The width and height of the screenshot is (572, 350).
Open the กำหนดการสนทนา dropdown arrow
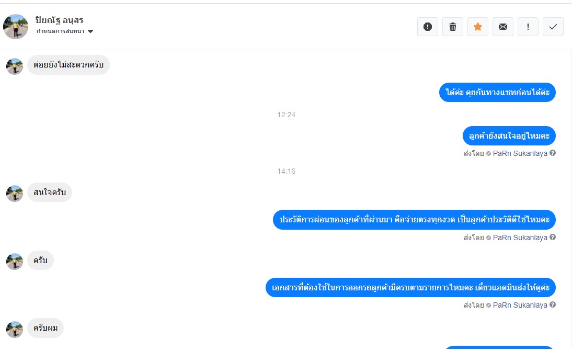point(90,31)
